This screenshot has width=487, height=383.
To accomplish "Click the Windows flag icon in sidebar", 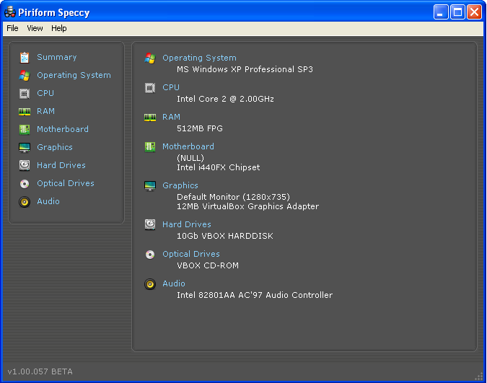I will tap(25, 76).
